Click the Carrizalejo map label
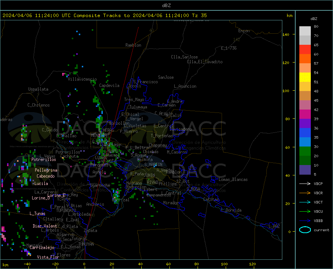Screen dimensions: 333x269 [x=42, y=248]
